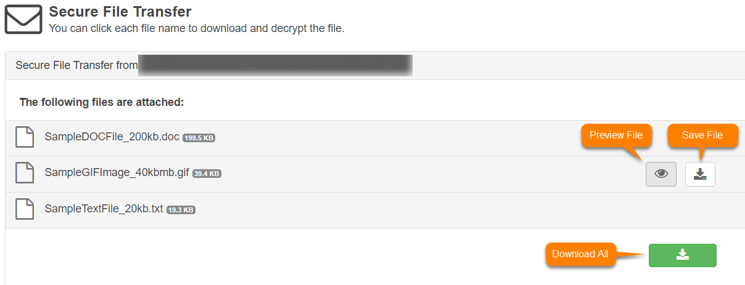745x285 pixels.
Task: Download SampleDOCFile_200kb.doc by its file name
Action: coord(112,137)
